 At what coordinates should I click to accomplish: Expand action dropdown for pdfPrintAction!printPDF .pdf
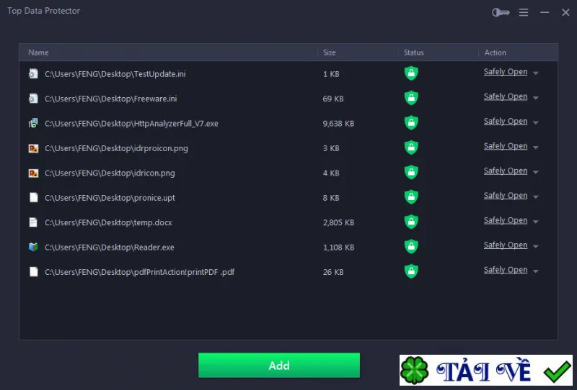tap(536, 271)
